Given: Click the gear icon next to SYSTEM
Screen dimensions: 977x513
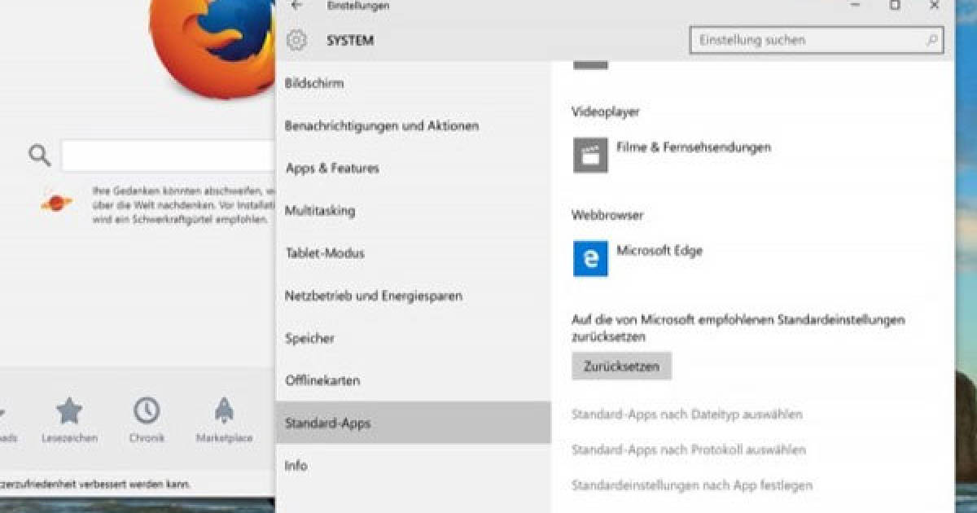Looking at the screenshot, I should click(296, 39).
